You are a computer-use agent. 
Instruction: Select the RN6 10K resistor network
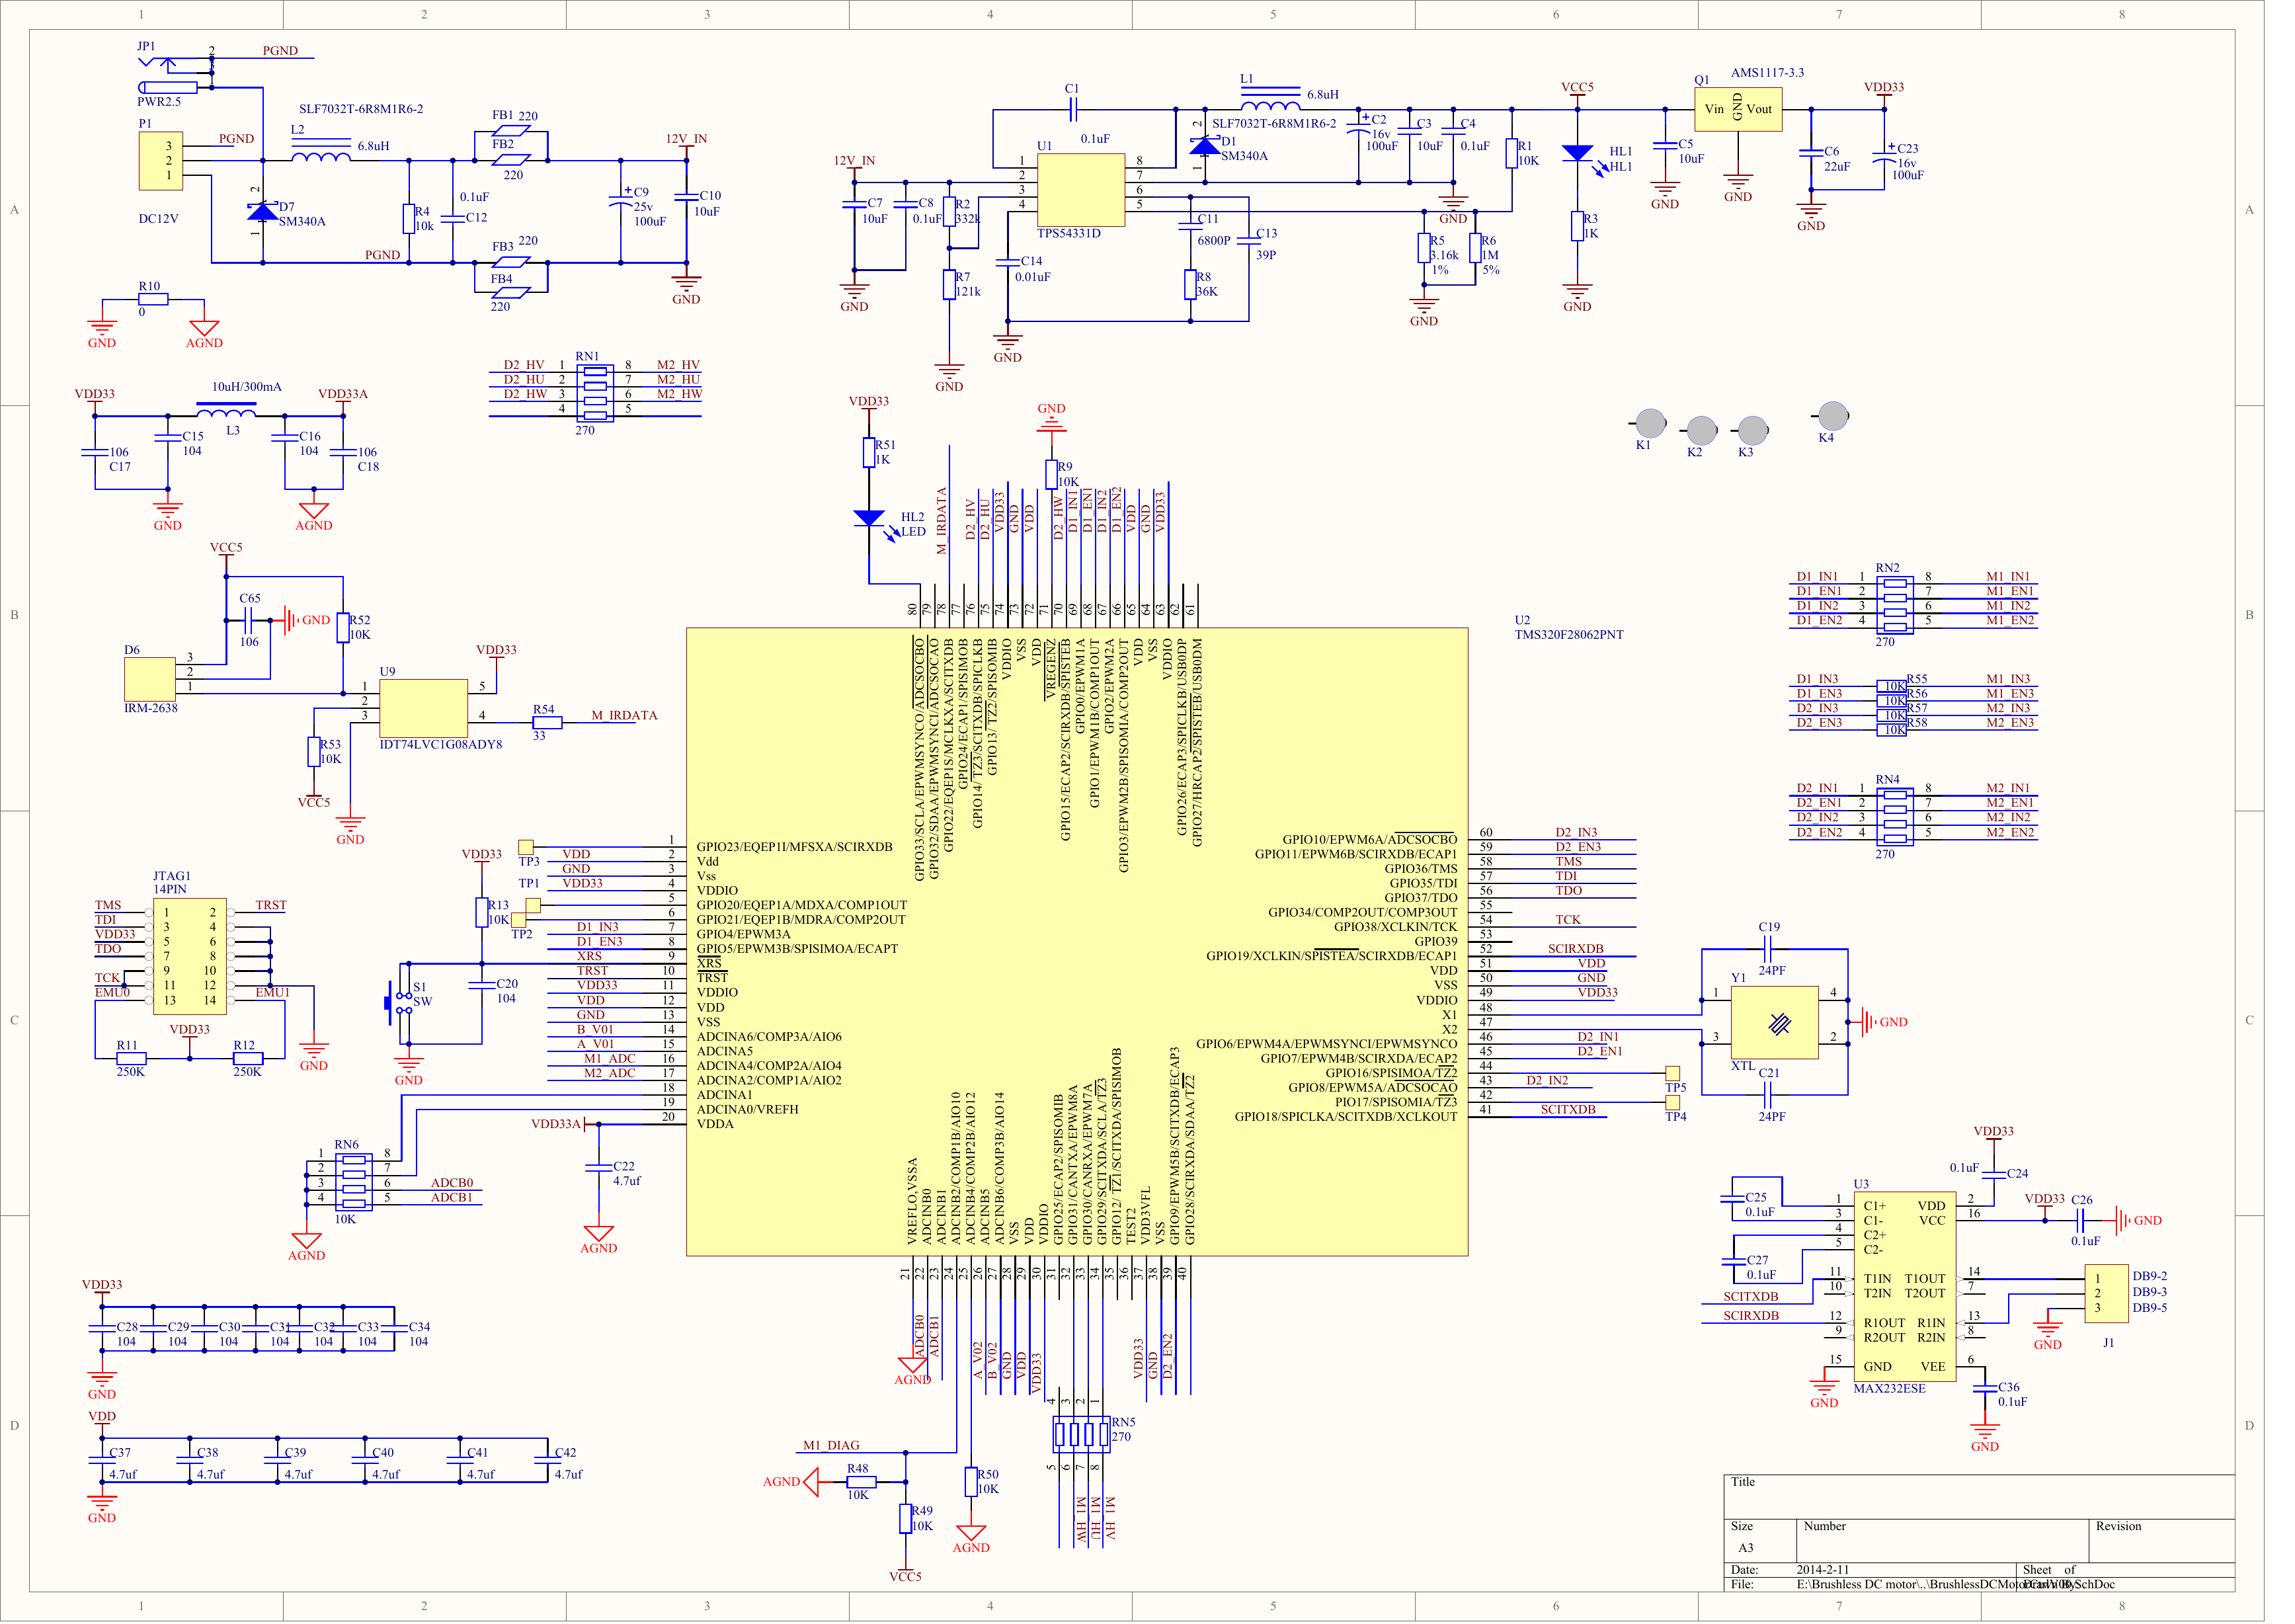pyautogui.click(x=353, y=1181)
